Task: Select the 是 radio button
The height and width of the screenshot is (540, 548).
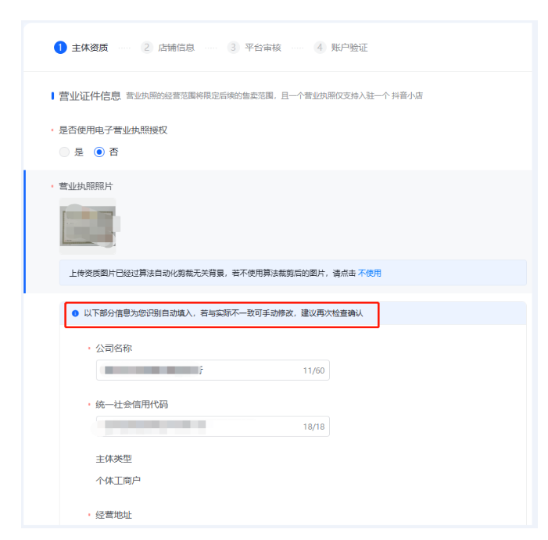Action: click(64, 152)
